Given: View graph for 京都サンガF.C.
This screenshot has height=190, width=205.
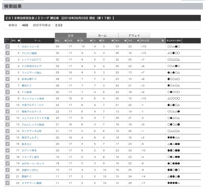Looking at the screenshot, I should tap(7, 170).
